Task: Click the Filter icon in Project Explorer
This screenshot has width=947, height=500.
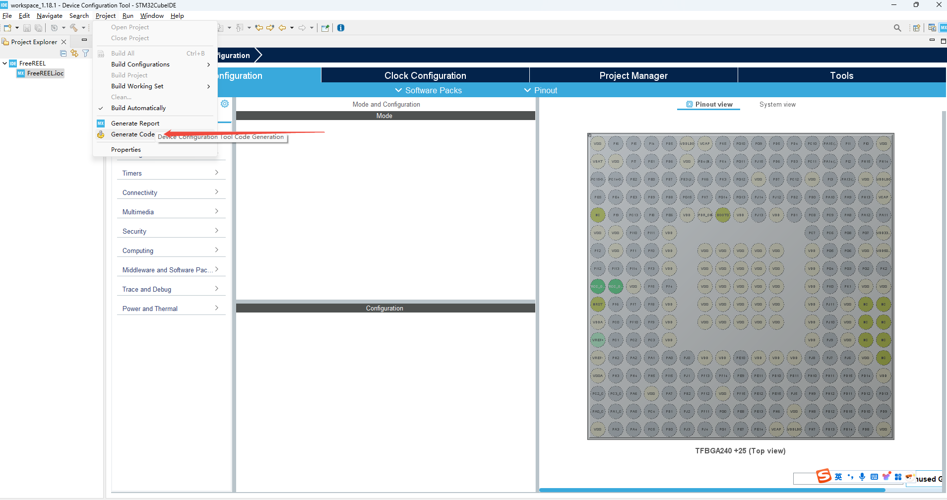Action: point(85,53)
